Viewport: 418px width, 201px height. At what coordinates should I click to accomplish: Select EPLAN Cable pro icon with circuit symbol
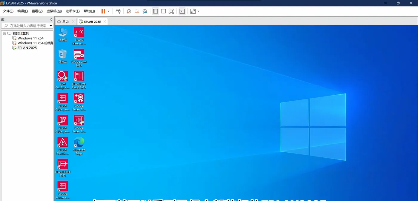63,124
